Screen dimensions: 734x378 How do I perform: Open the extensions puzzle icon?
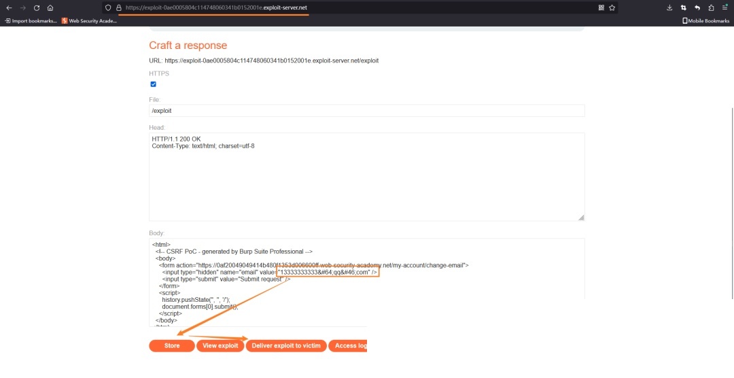[x=711, y=8]
